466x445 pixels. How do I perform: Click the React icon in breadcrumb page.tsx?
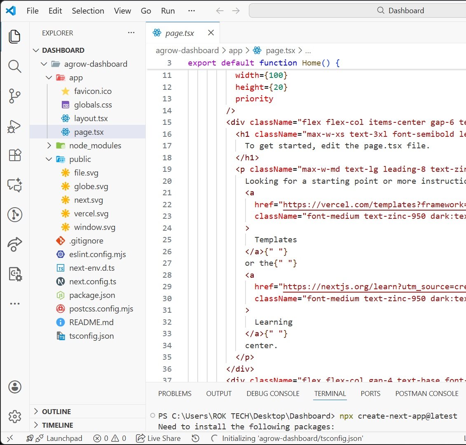coord(257,51)
